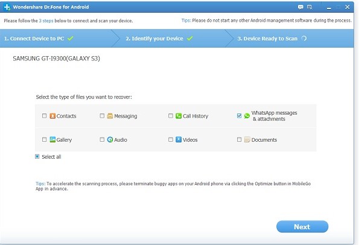Enable the Contacts checkbox
The width and height of the screenshot is (359, 245).
point(45,116)
